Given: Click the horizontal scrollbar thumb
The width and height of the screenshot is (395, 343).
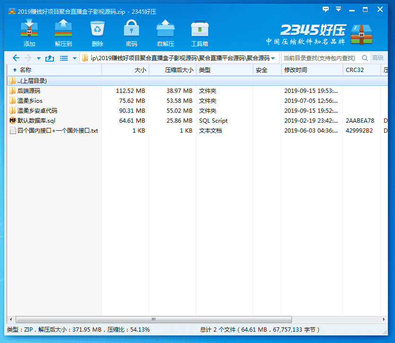Looking at the screenshot, I should point(154,319).
